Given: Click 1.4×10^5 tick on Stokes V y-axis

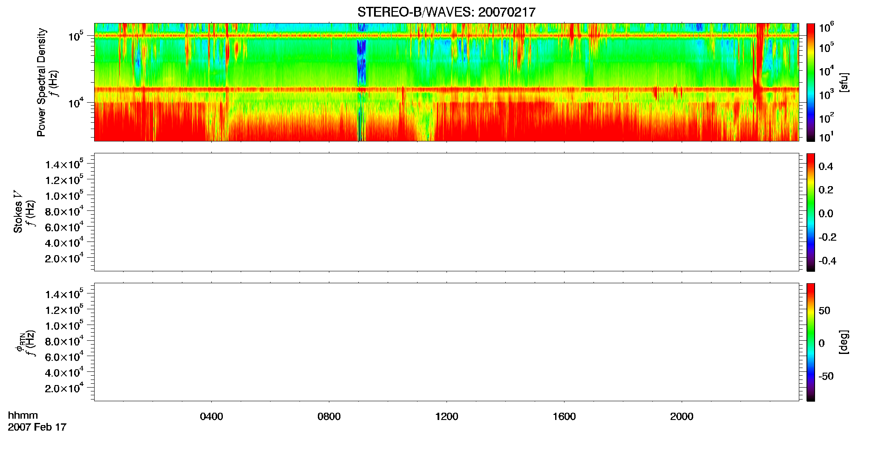Looking at the screenshot, I should [64, 164].
